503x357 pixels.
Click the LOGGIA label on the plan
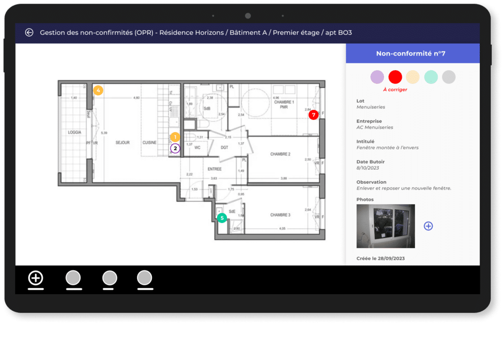pyautogui.click(x=75, y=132)
